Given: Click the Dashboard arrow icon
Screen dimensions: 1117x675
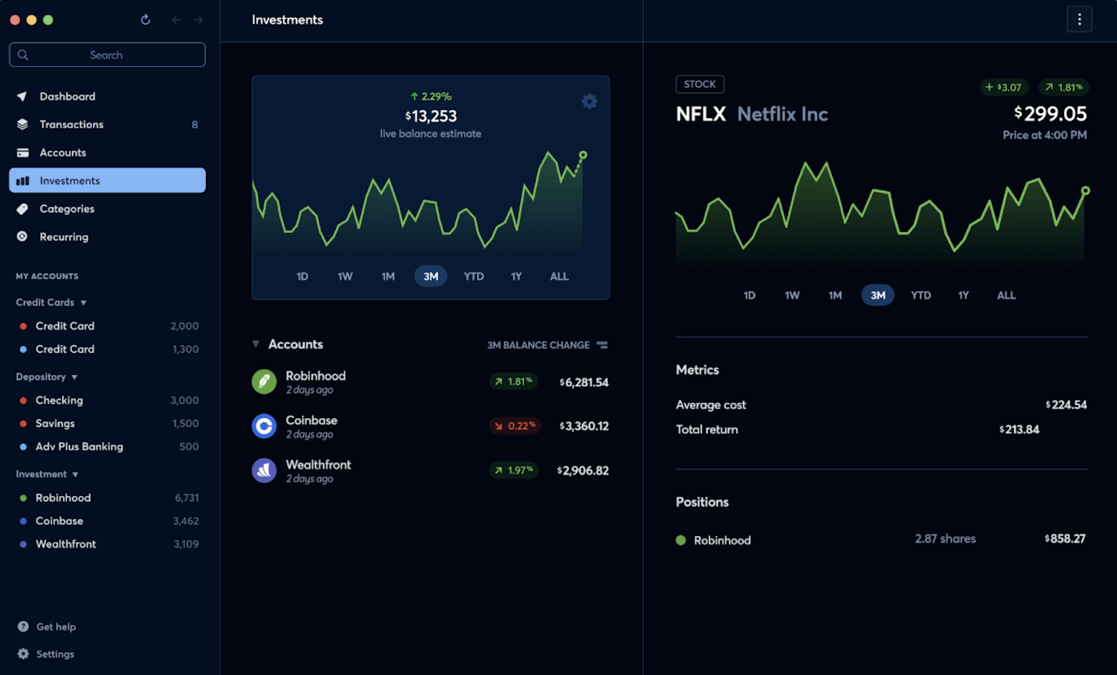Looking at the screenshot, I should tap(22, 96).
